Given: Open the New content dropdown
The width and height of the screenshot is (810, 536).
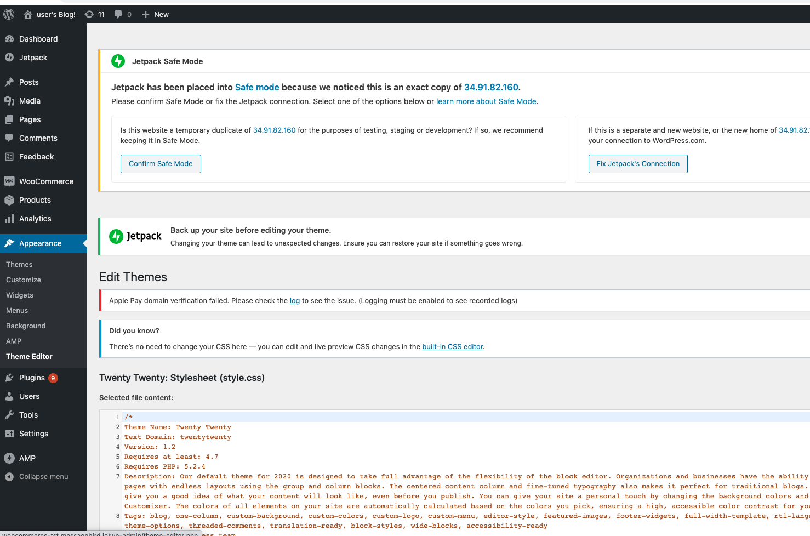Looking at the screenshot, I should (x=155, y=14).
